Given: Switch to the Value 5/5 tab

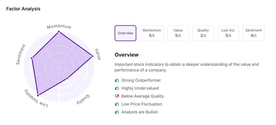Looking at the screenshot, I should coord(178,33).
